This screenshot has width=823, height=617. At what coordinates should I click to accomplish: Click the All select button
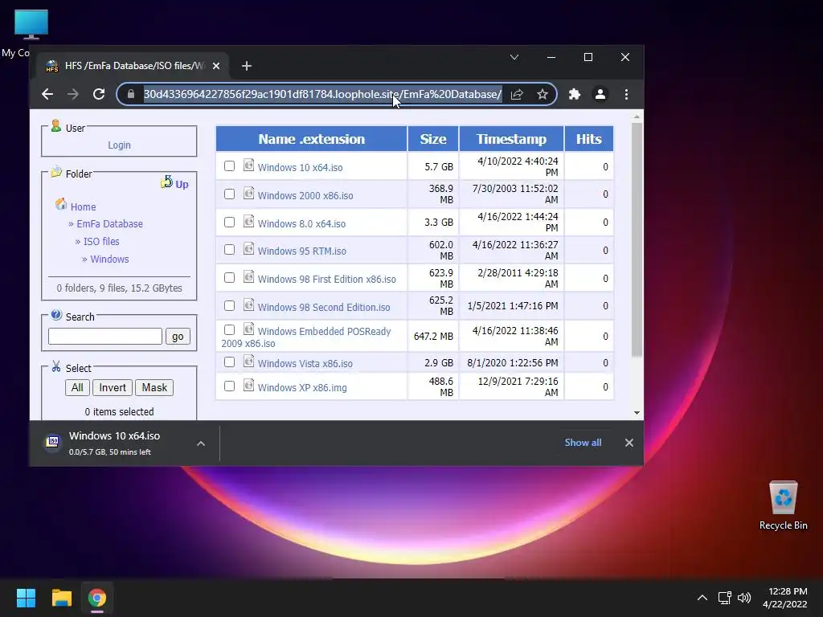click(77, 388)
